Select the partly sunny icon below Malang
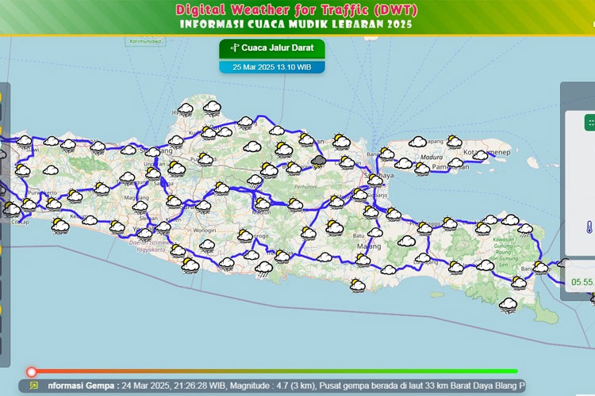595x396 pixels. (363, 260)
